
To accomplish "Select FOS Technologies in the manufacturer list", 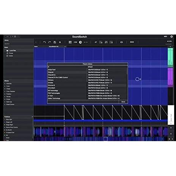I will (67, 93).
